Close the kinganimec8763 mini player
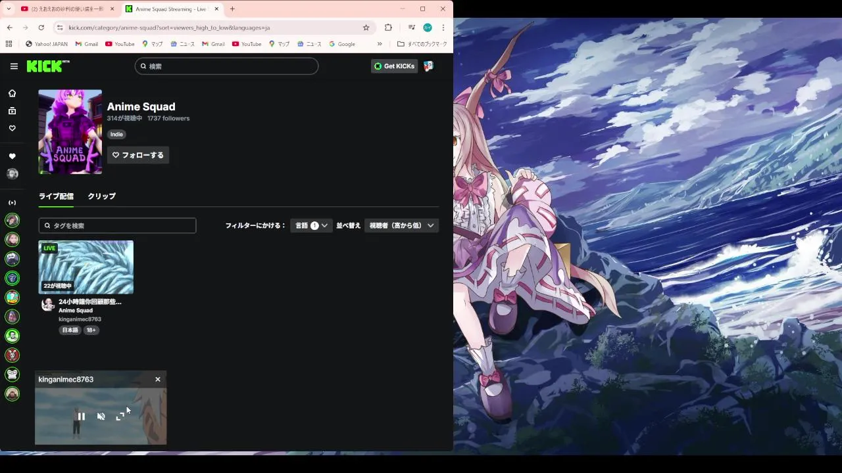Screen dimensions: 842x473 coord(158,380)
